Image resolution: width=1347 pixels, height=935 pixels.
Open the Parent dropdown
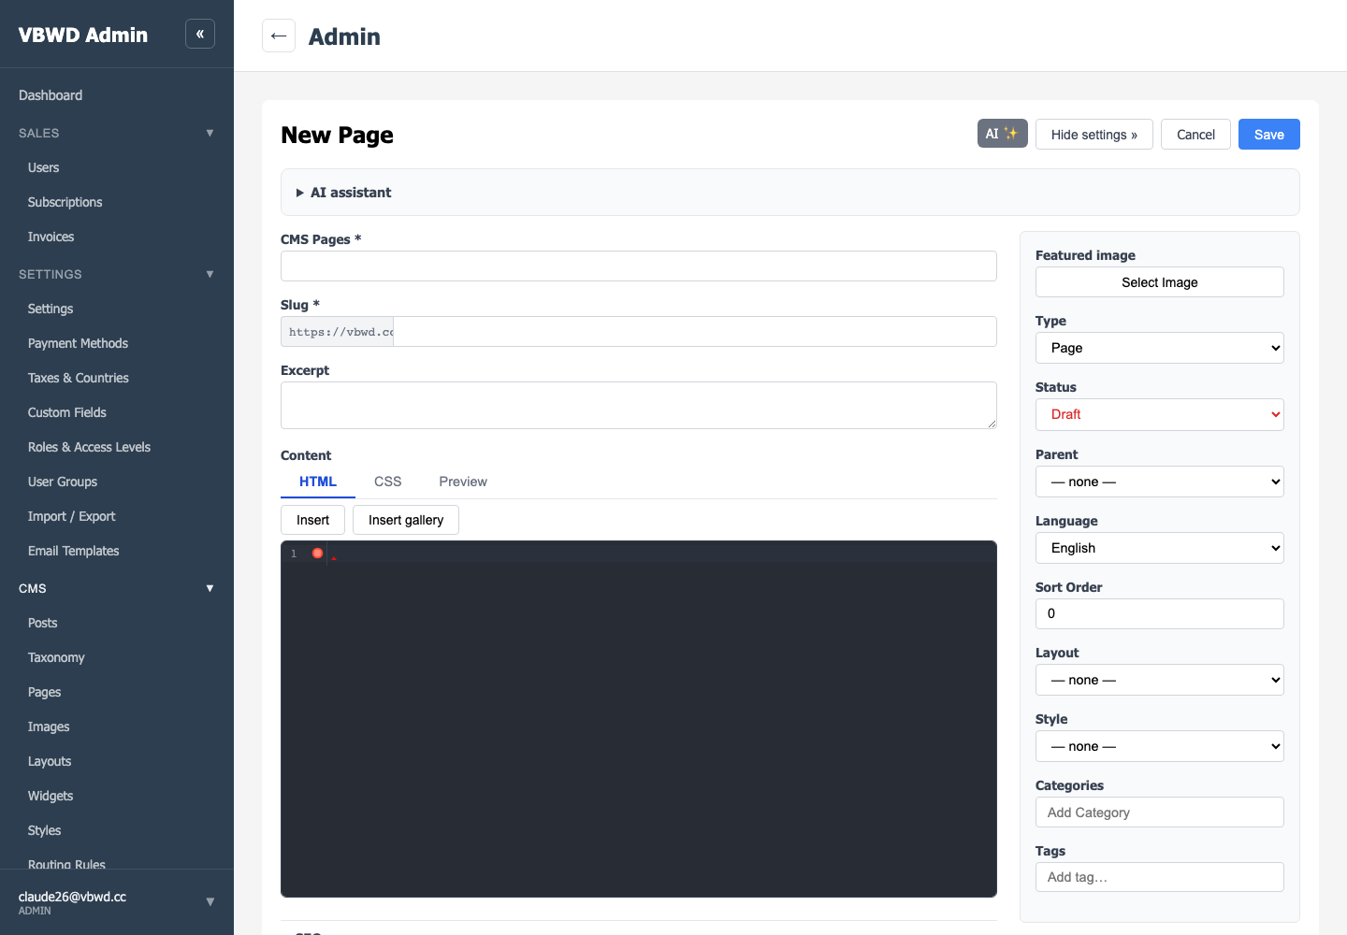(x=1160, y=482)
